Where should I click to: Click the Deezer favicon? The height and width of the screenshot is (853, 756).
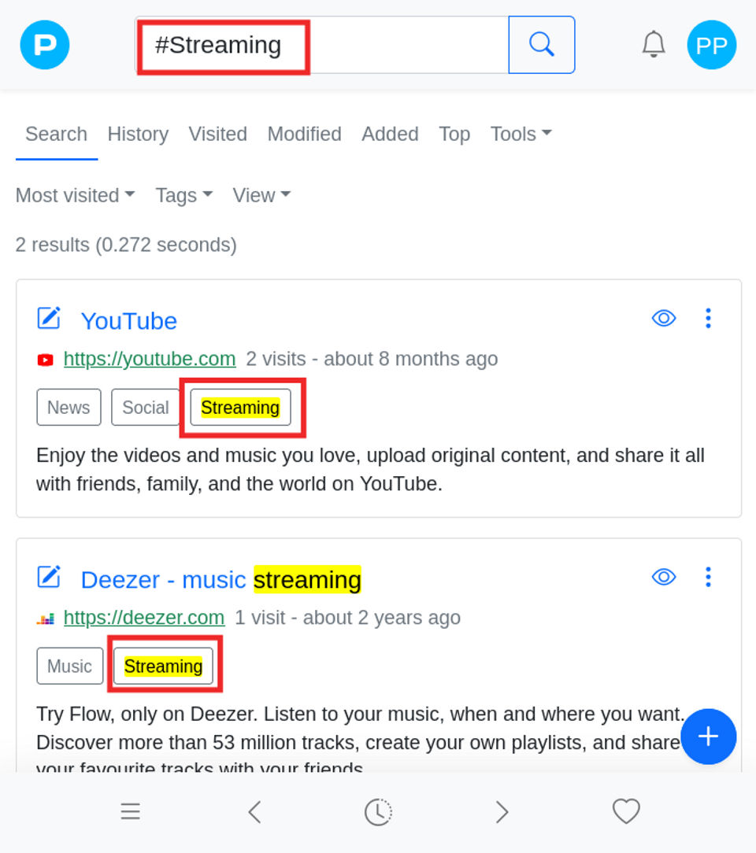coord(45,619)
